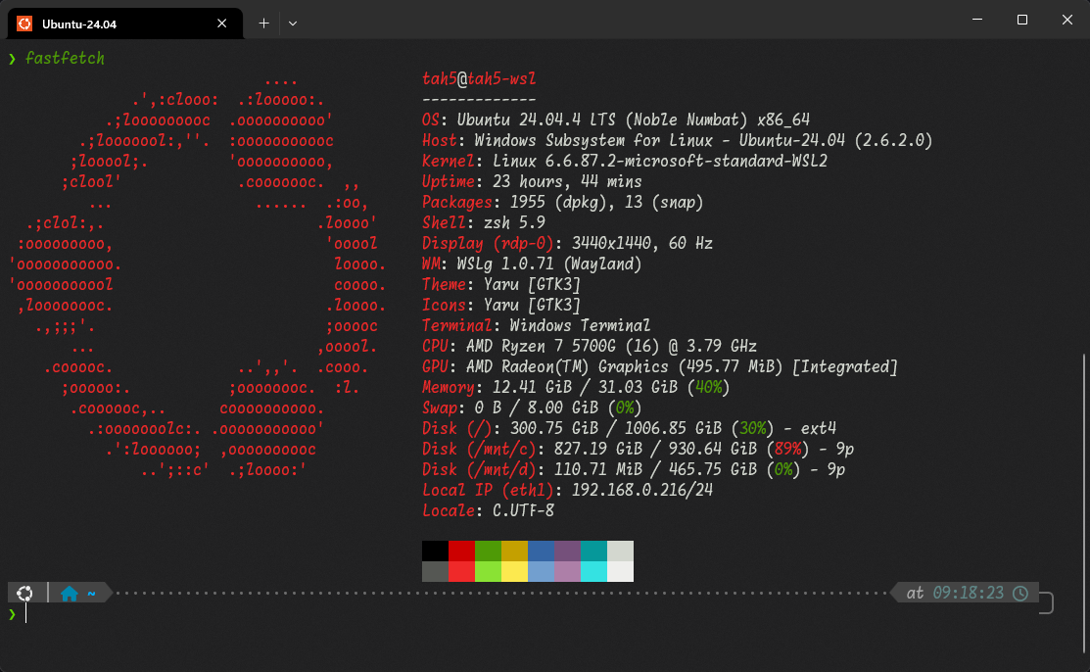The image size is (1090, 672).
Task: Click the dark blue swatch in the top row
Action: tap(541, 551)
